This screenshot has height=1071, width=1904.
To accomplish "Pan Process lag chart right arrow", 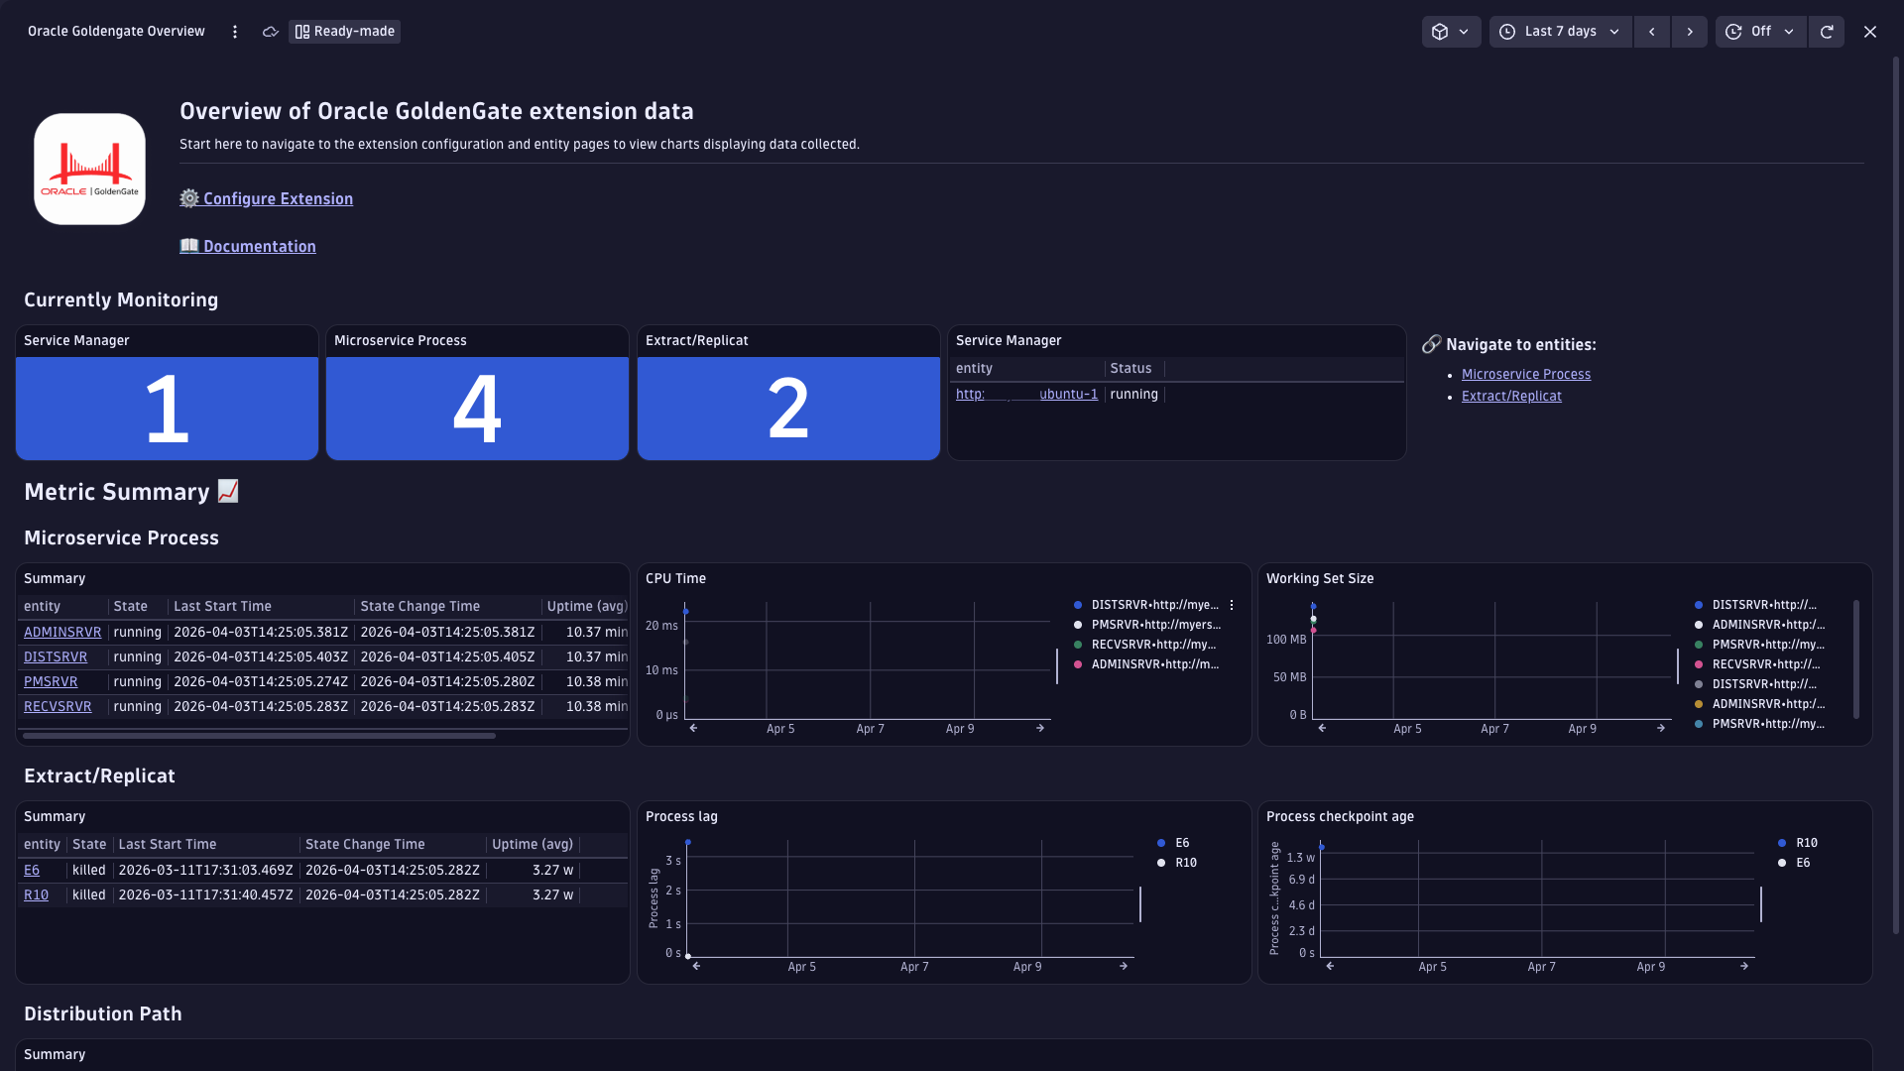I will coord(1124,966).
